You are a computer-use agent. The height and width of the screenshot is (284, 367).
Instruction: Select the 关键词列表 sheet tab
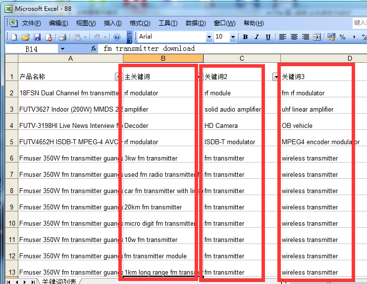click(59, 281)
